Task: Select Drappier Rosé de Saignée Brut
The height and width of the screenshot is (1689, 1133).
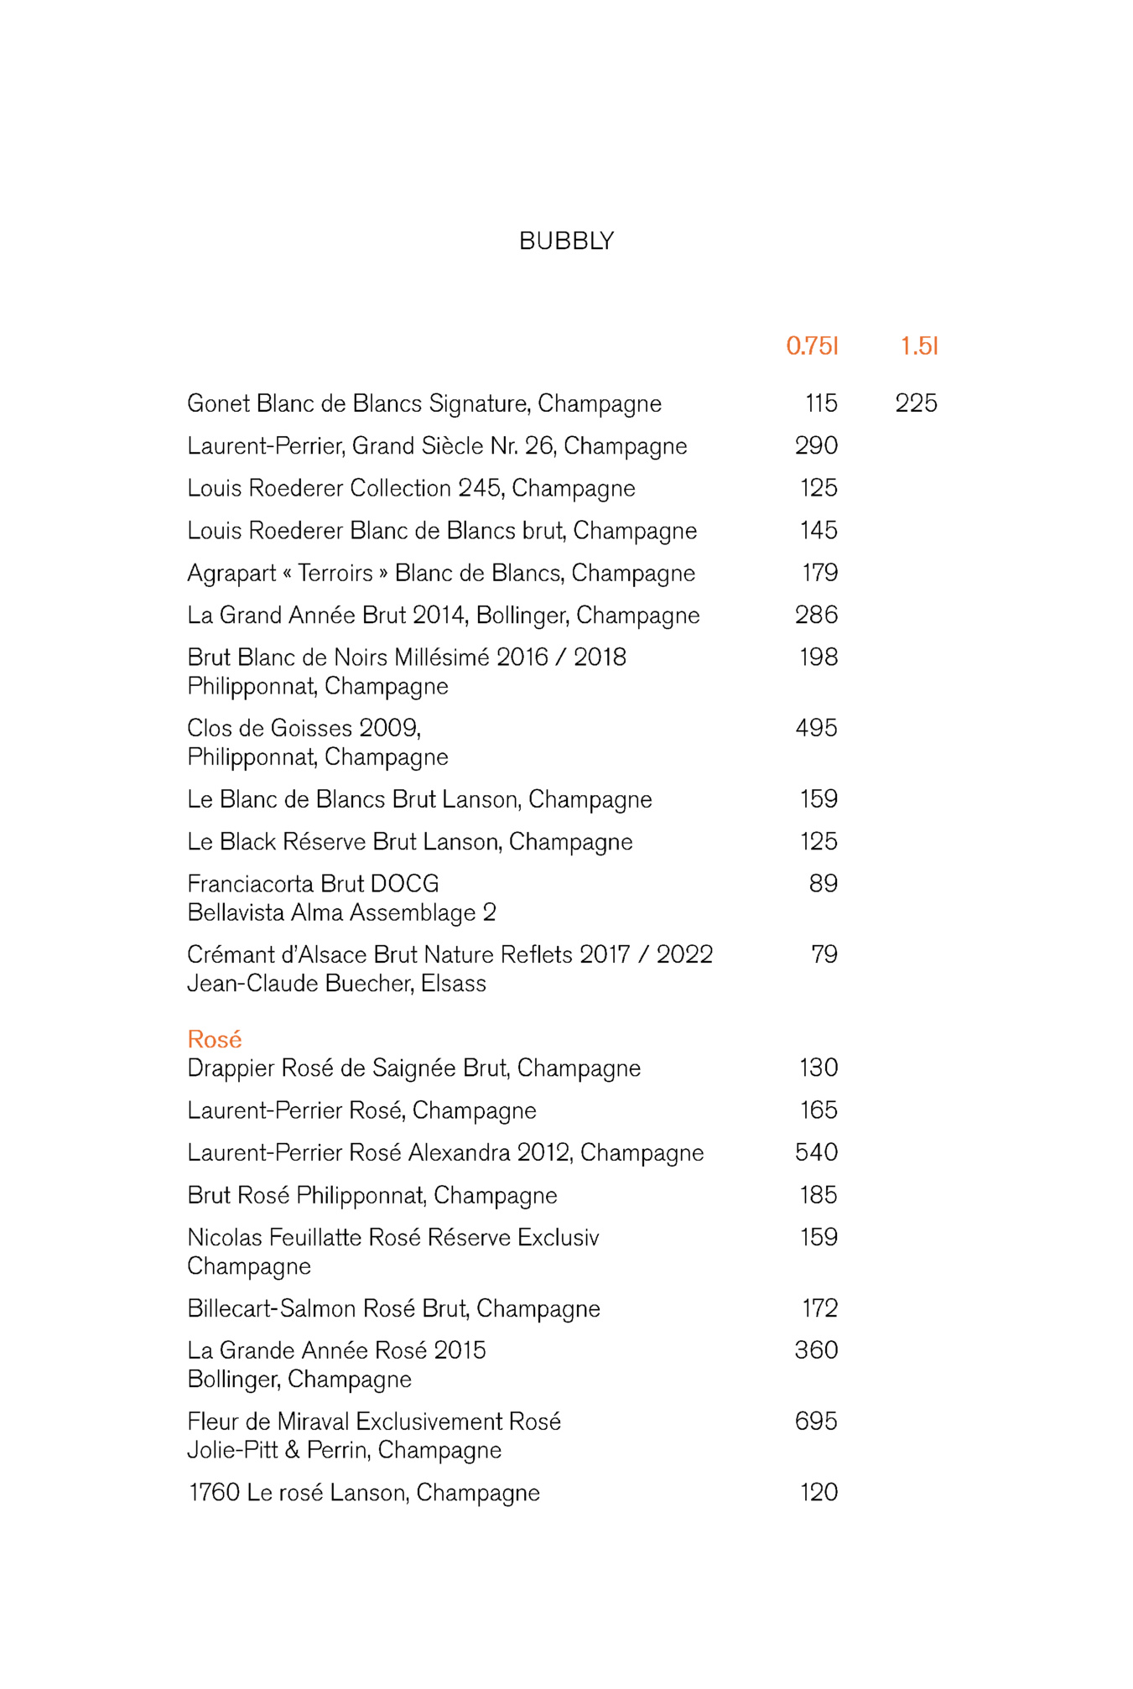Action: click(x=413, y=1068)
